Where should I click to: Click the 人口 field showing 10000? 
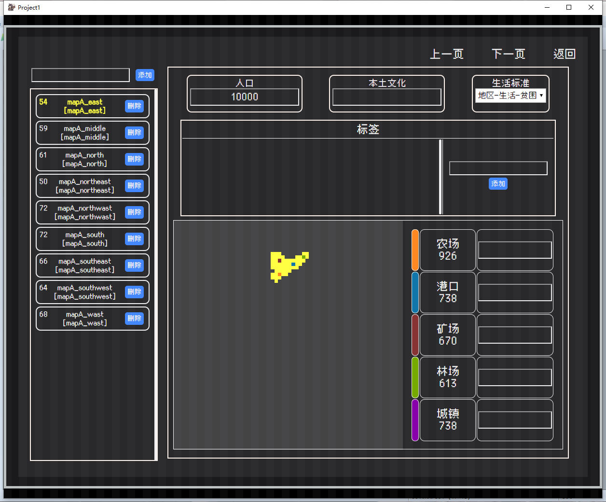pyautogui.click(x=245, y=97)
